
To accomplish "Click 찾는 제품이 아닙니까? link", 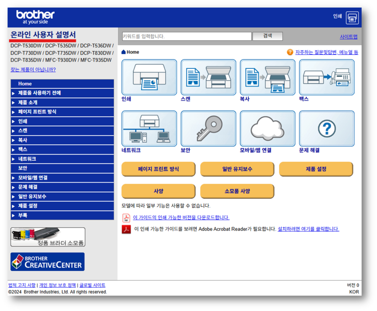I will tap(33, 69).
